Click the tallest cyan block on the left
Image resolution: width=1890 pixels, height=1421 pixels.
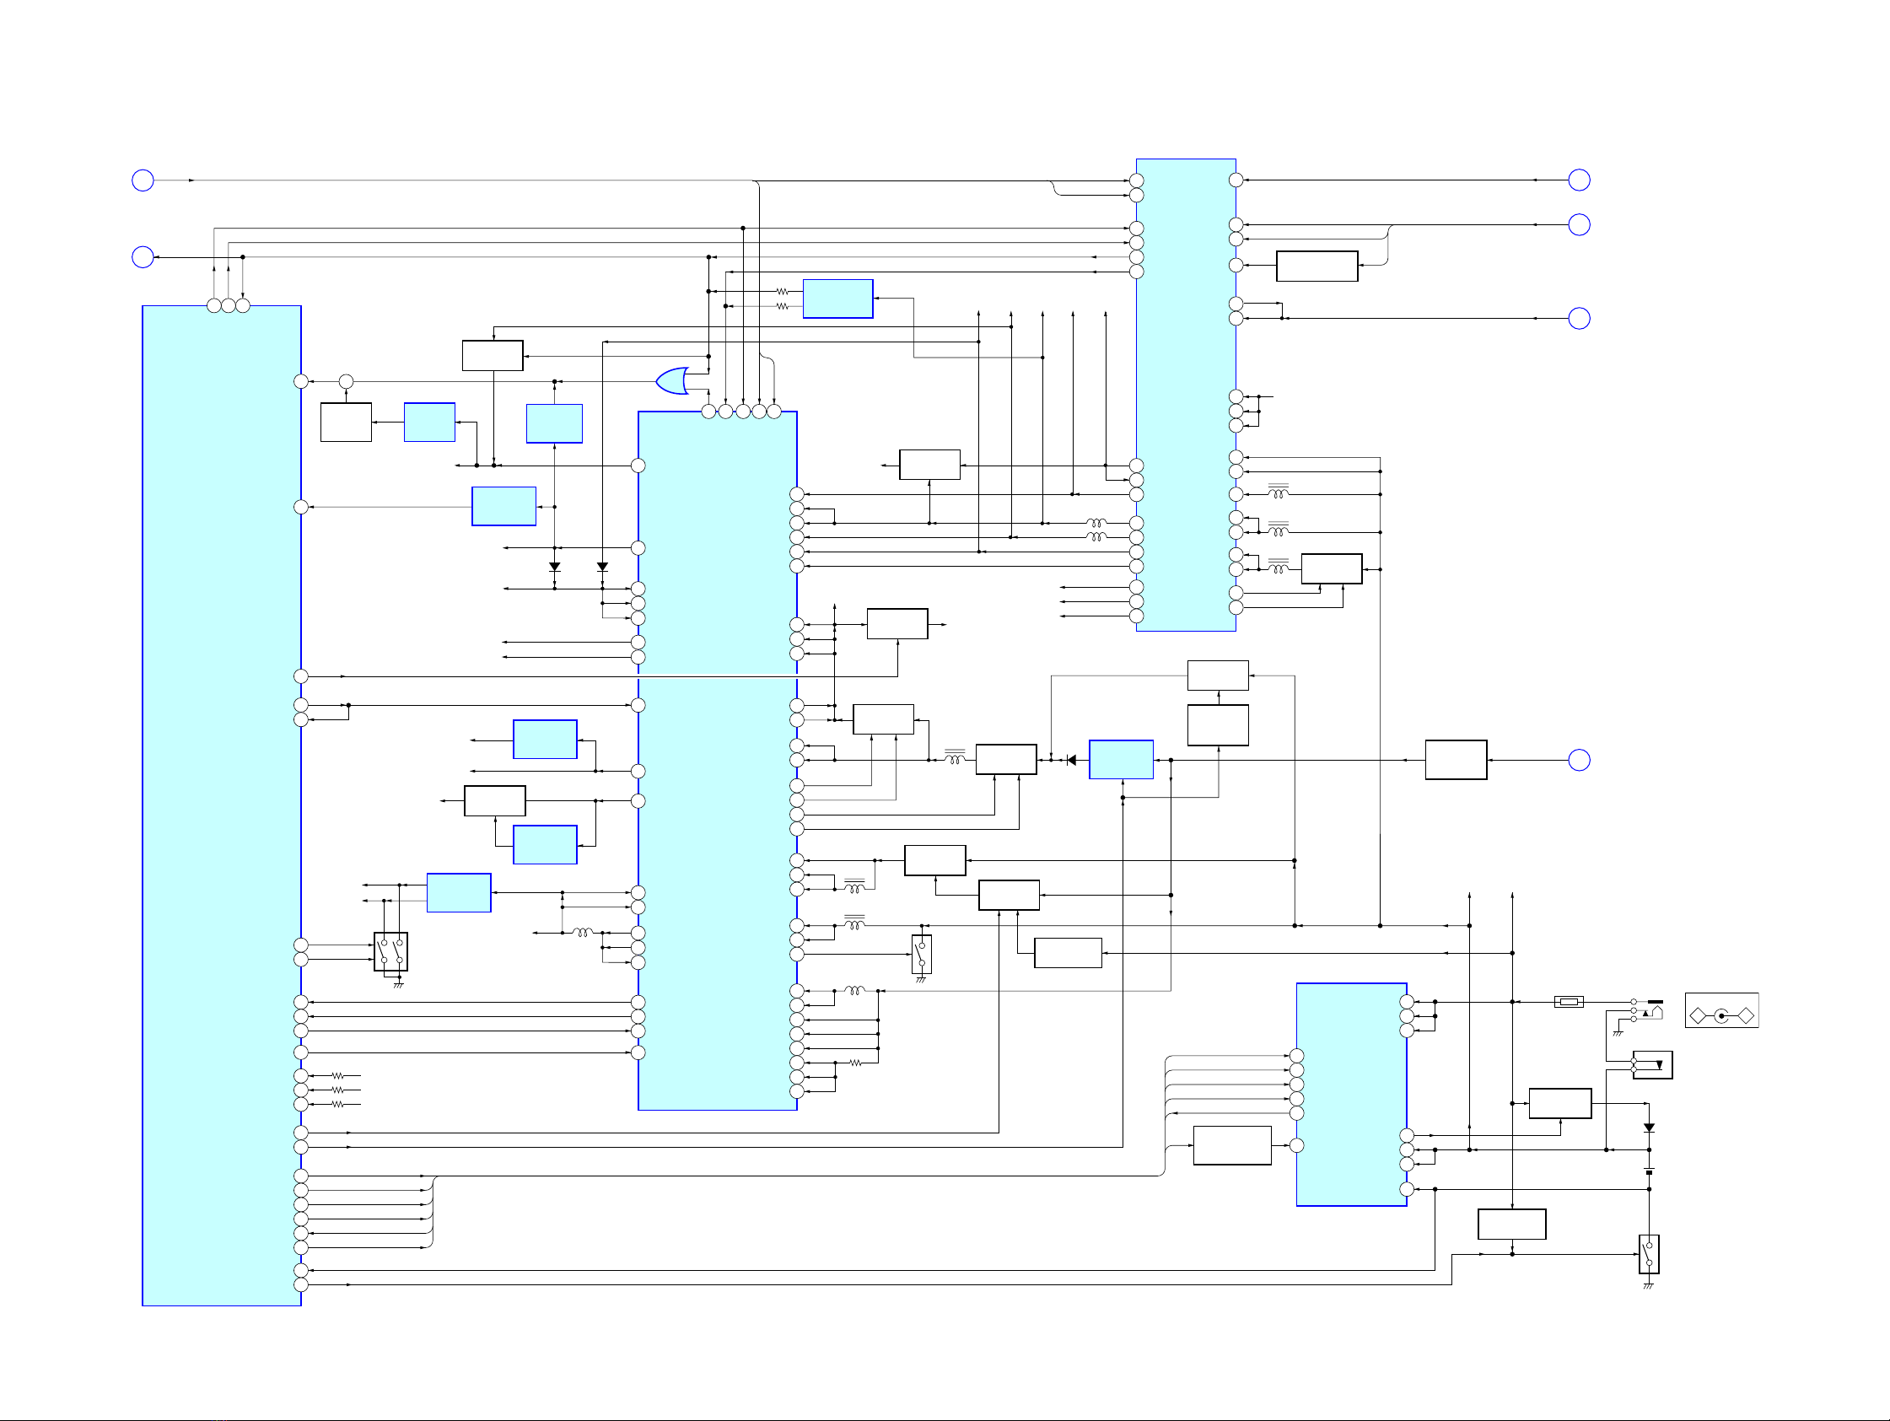(221, 805)
